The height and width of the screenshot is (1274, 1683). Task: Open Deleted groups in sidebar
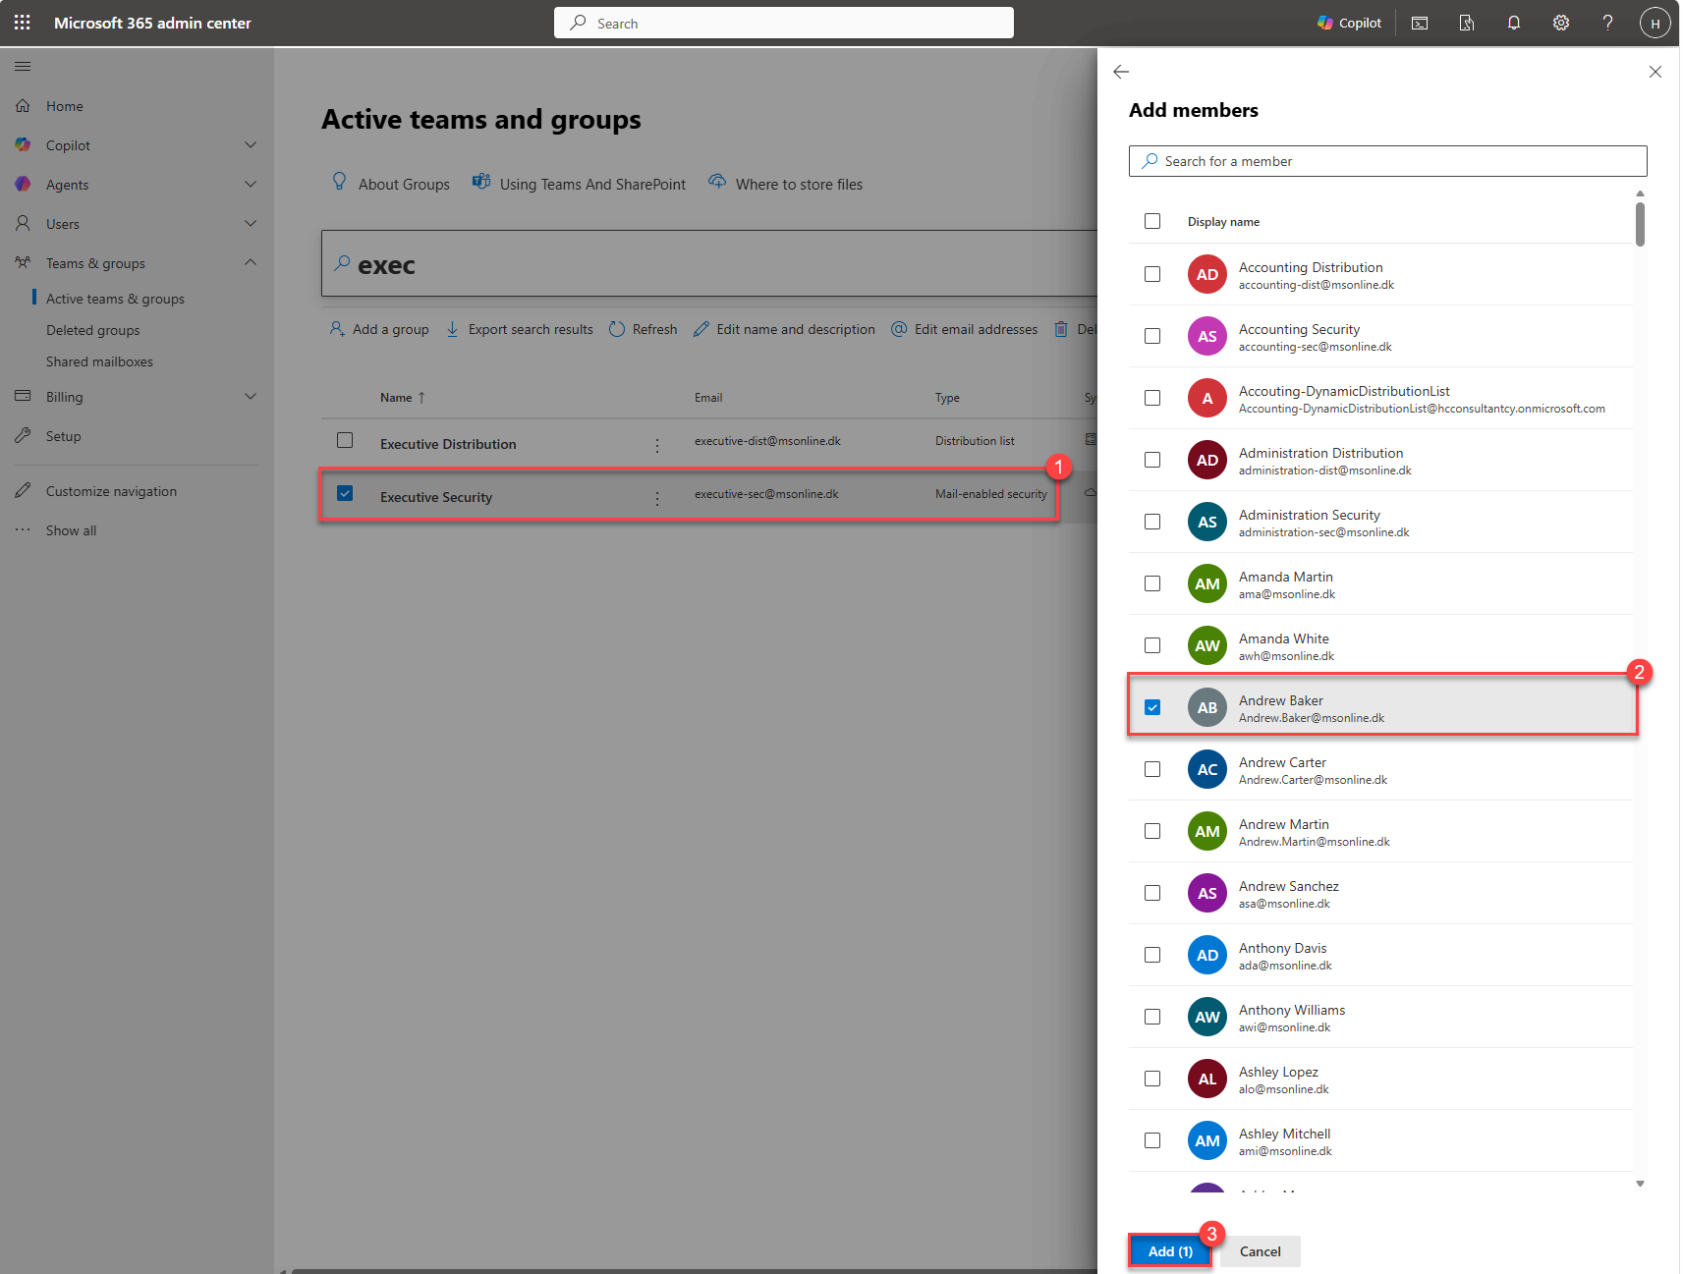[x=93, y=330]
